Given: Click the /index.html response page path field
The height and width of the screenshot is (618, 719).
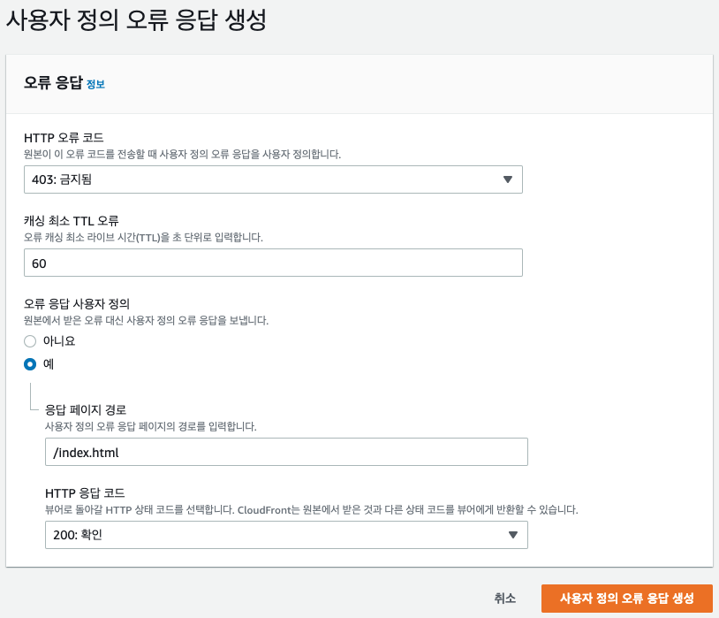Looking at the screenshot, I should click(x=286, y=452).
